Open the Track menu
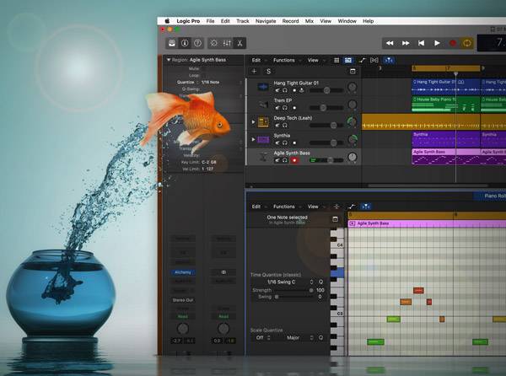 [x=243, y=21]
